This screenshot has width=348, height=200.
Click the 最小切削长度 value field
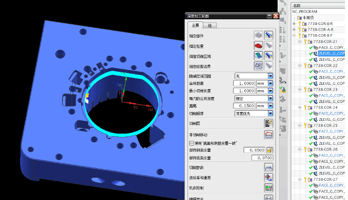pos(244,91)
